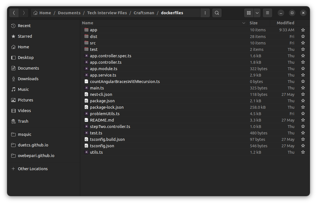
Task: Star the package.json file
Action: (303, 101)
